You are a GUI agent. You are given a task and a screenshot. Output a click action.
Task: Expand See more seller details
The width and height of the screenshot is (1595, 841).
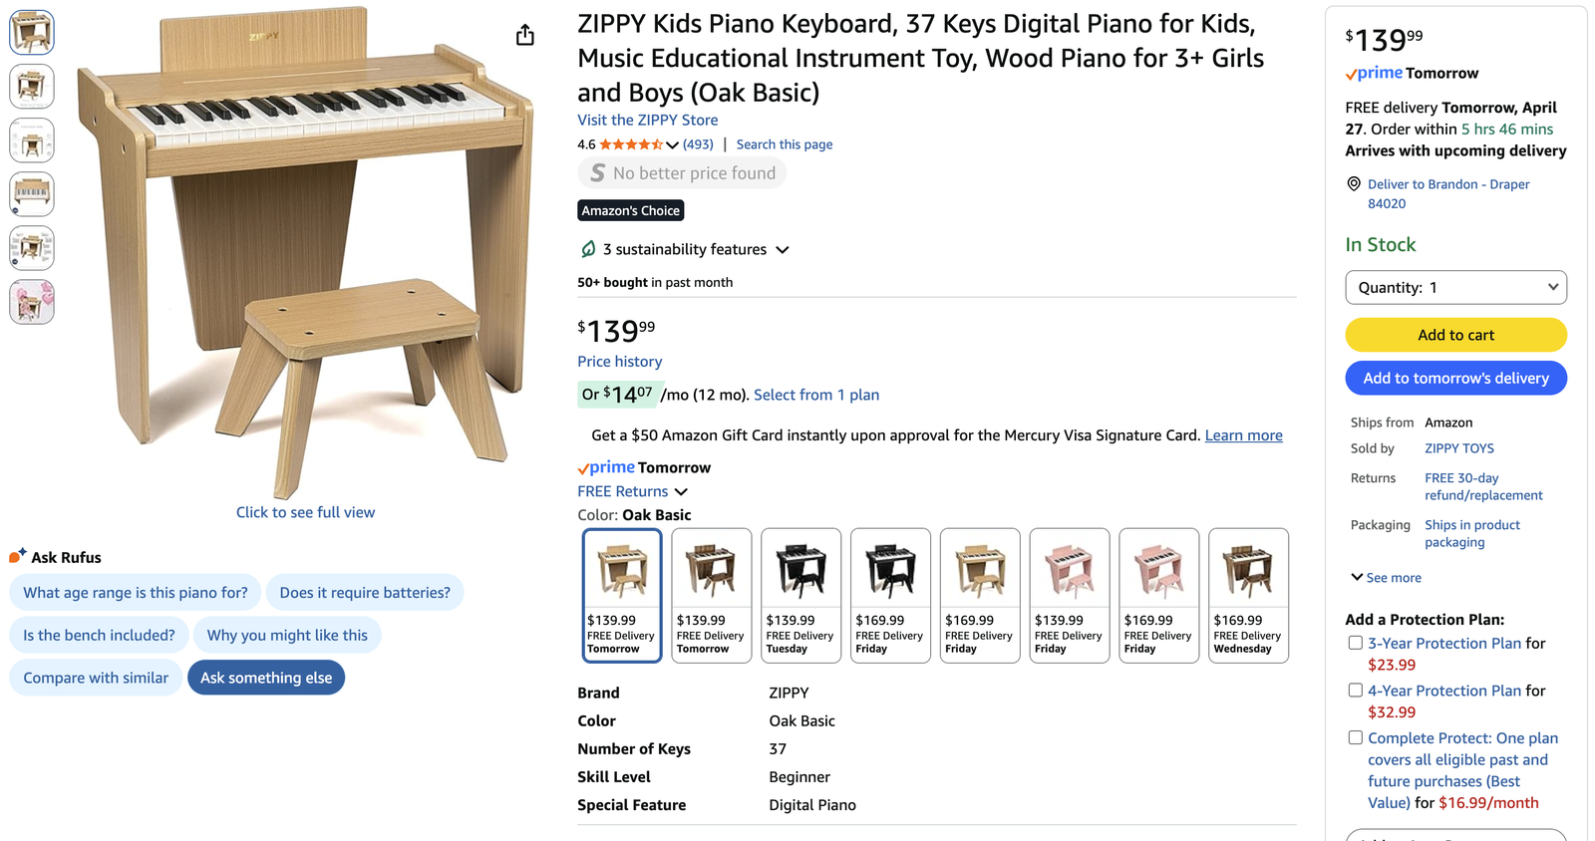point(1386,578)
